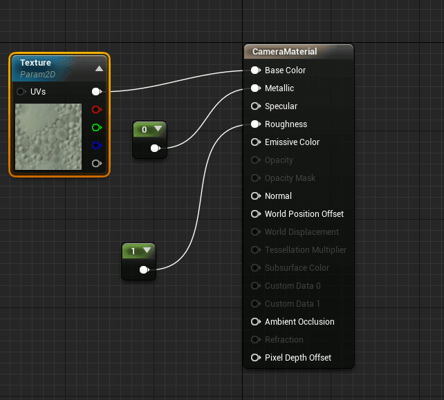This screenshot has width=444, height=400.
Task: Click the UVs label on texture node
Action: (38, 92)
